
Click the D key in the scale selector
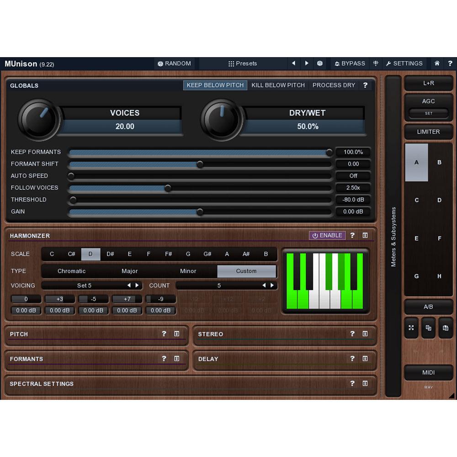tap(90, 254)
